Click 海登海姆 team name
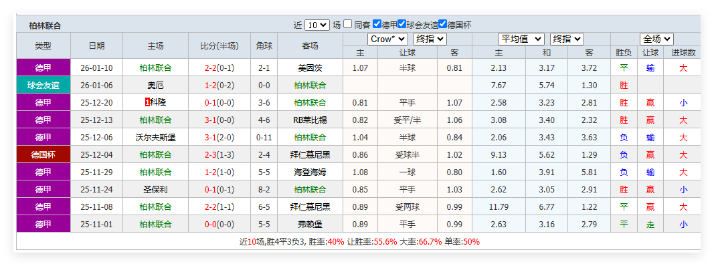Screen dimensions: 714x266 tap(310, 172)
